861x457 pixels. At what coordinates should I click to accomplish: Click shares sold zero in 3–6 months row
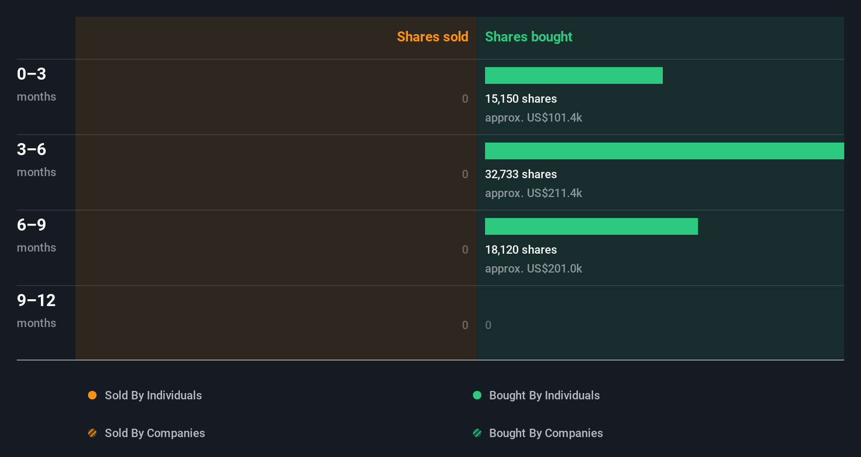465,174
